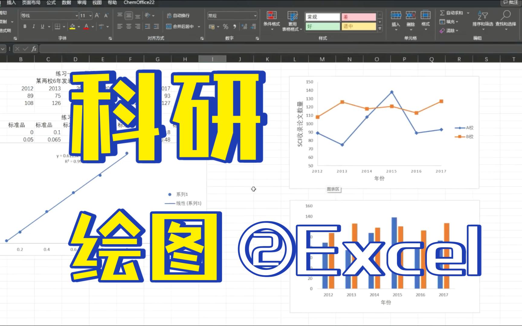Open number format combo box 常规
The image size is (522, 326).
point(232,15)
